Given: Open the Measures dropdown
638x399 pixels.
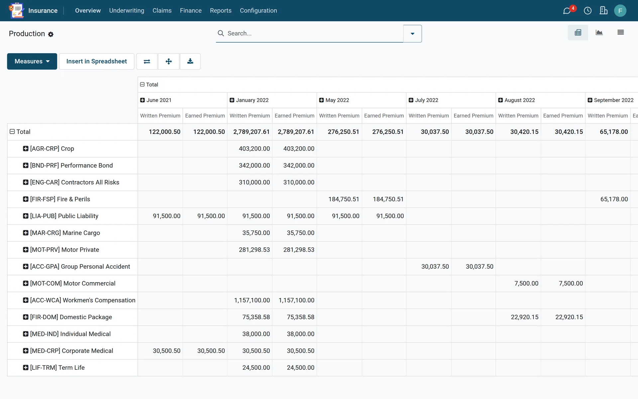Looking at the screenshot, I should [32, 62].
